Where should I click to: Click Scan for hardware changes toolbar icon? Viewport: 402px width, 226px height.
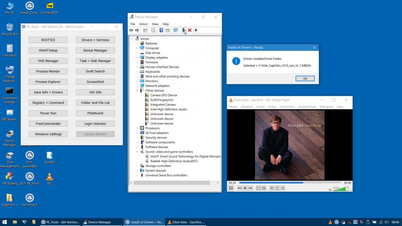coord(176,30)
